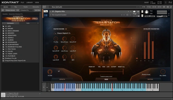Click the refresh libraries icon
173x100 pixels.
click(x=3, y=10)
